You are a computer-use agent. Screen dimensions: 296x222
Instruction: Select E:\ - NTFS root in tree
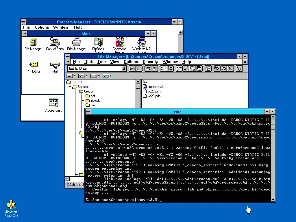pos(76,82)
